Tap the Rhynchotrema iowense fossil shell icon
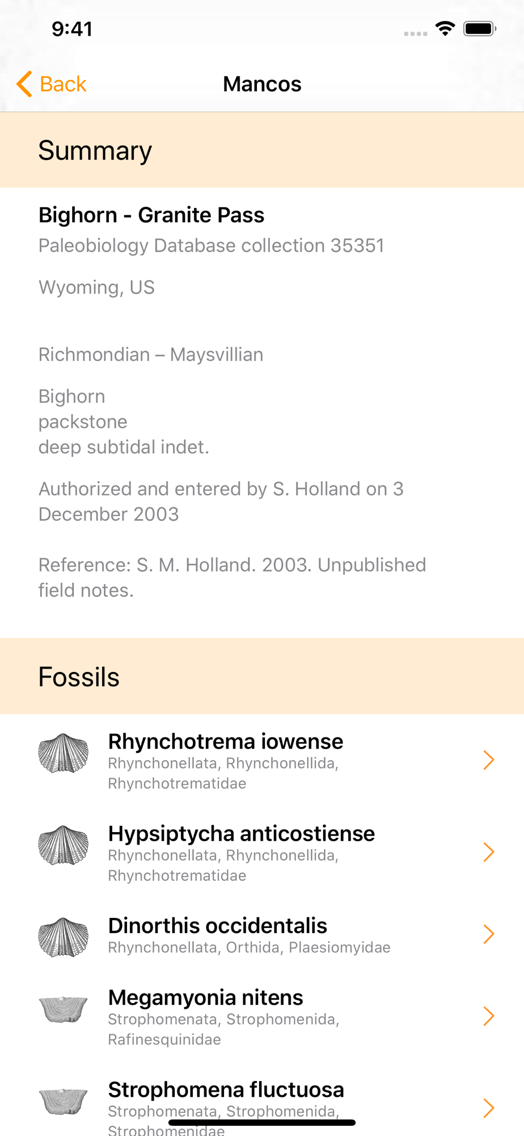This screenshot has width=524, height=1136. (63, 753)
